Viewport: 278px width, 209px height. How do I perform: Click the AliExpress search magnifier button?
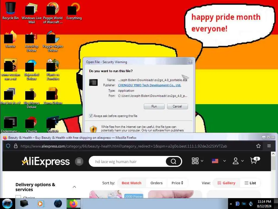point(173,161)
